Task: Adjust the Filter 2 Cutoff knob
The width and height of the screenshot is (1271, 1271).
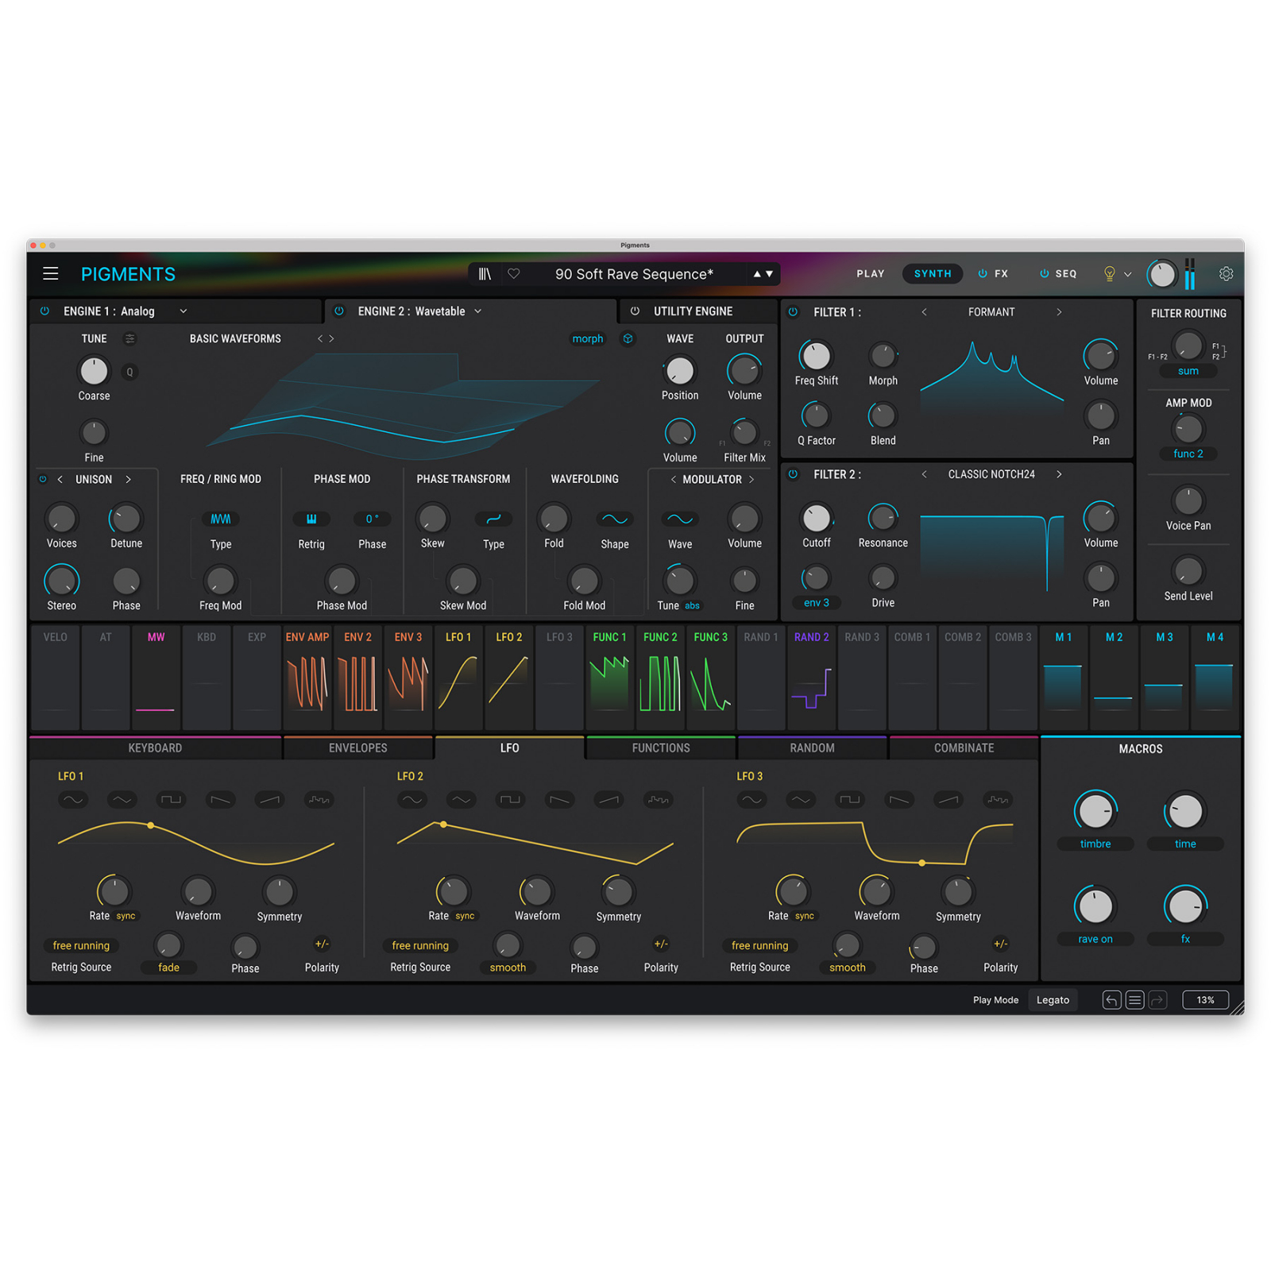Action: (x=817, y=518)
